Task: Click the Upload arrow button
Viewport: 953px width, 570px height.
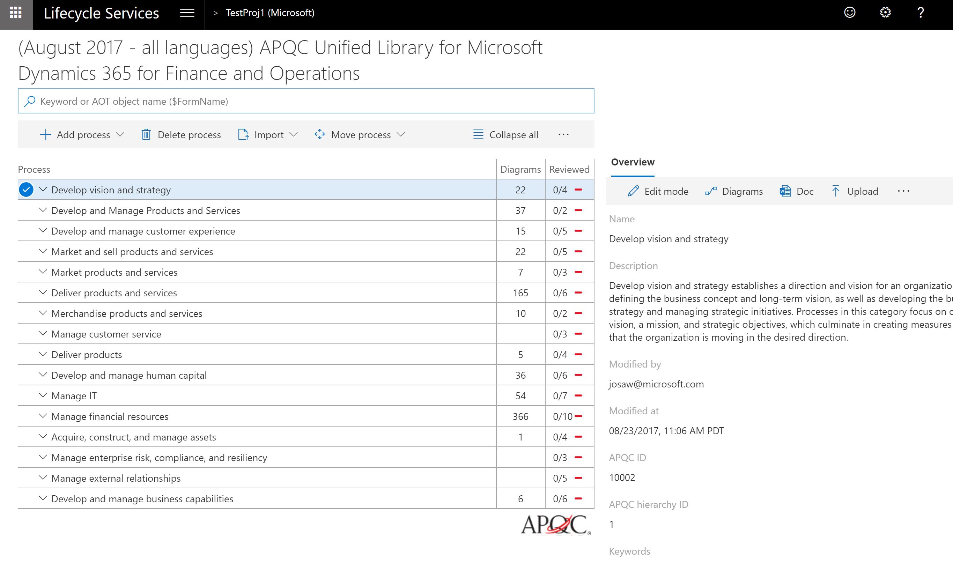Action: [x=854, y=191]
